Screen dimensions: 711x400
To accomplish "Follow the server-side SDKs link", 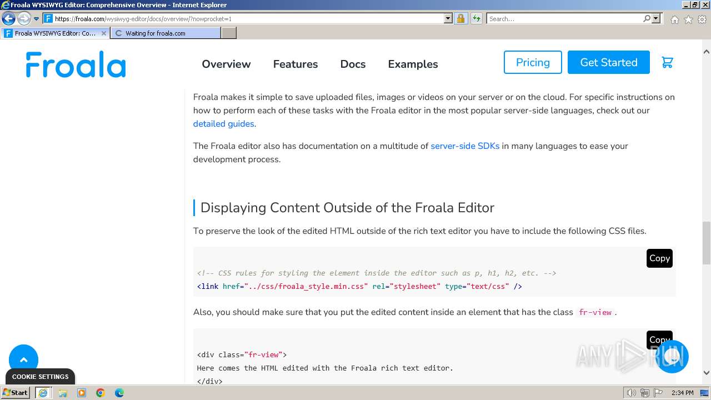I will pos(465,146).
